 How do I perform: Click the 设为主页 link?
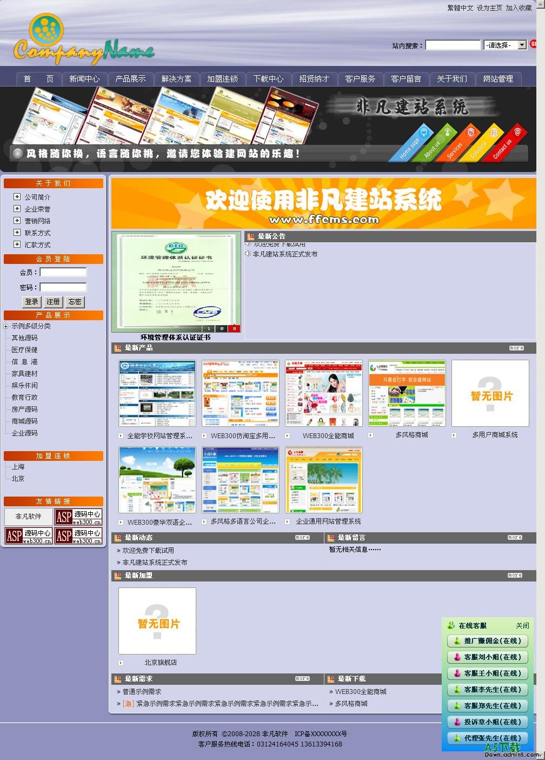pos(489,8)
